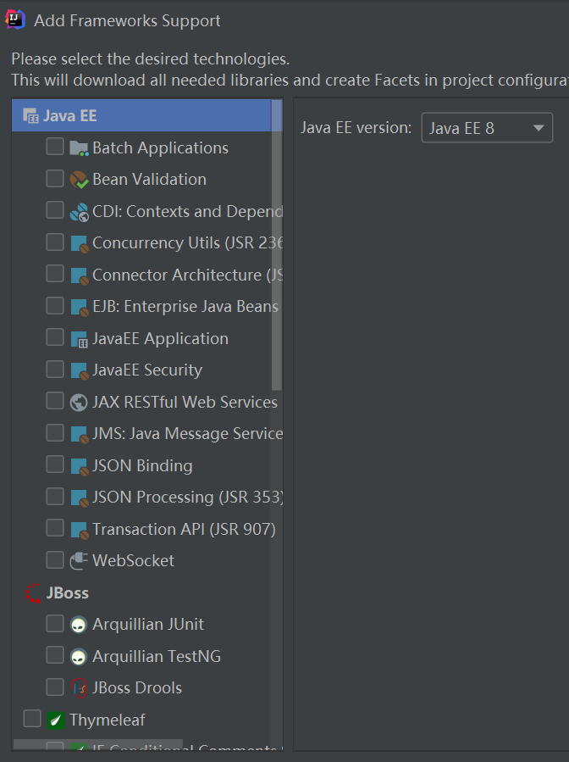The height and width of the screenshot is (762, 569).
Task: Click the Bean Validation framework icon
Action: (79, 179)
